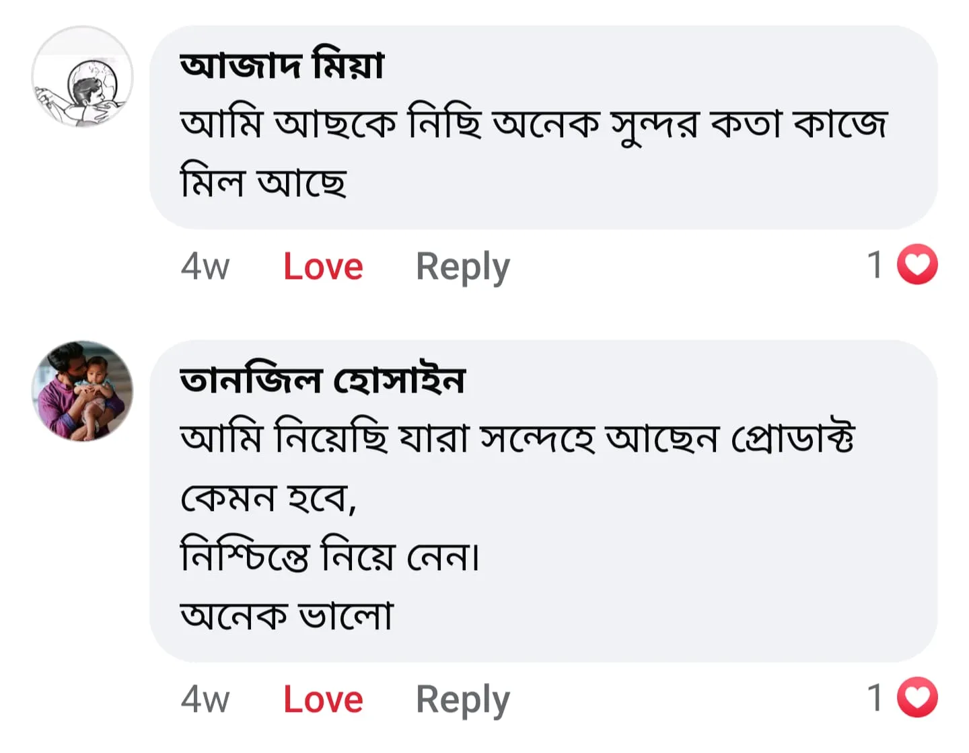This screenshot has width=969, height=753.
Task: Click the text মিল আছে in first comment
Action: coord(263,183)
